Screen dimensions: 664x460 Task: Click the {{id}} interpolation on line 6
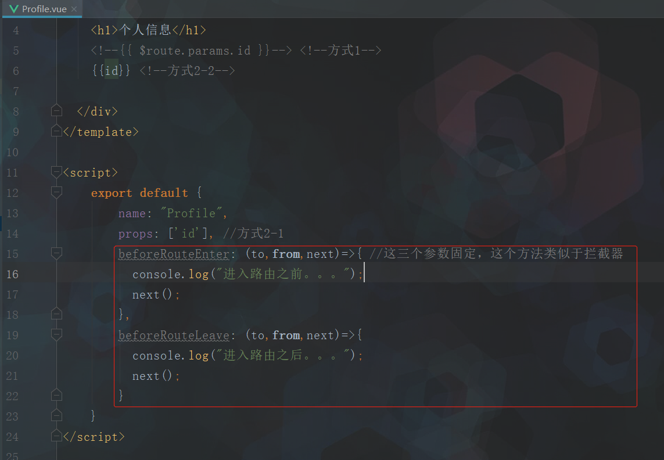pyautogui.click(x=112, y=70)
